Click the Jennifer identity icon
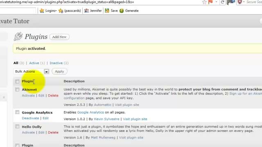Screen dimensions: 262x147 pyautogui.click(x=86, y=11)
